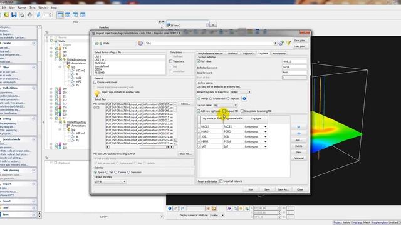Select RMS Well in input format list
Screen dimensions: 401x225
point(130,62)
